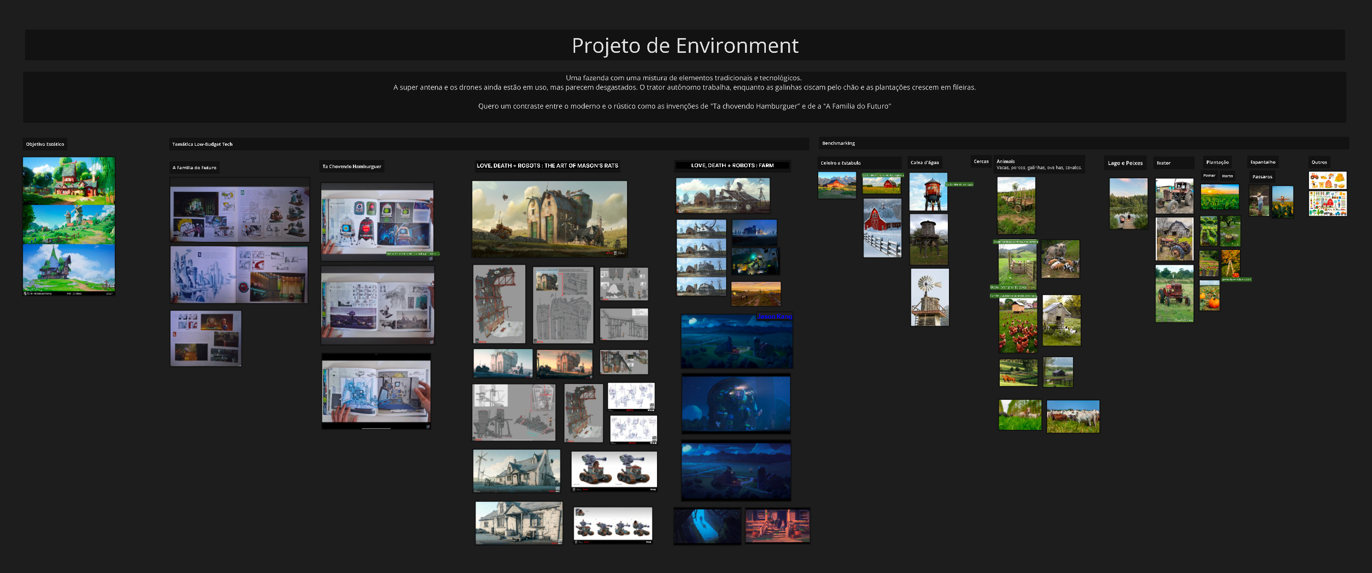Select the lake with dock photo
1372x573 pixels.
1128,204
